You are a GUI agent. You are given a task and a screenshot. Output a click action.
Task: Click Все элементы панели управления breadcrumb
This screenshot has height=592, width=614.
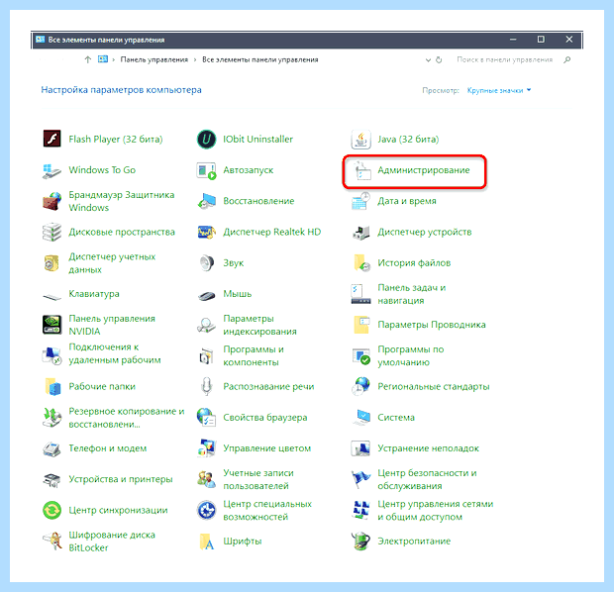click(x=260, y=60)
